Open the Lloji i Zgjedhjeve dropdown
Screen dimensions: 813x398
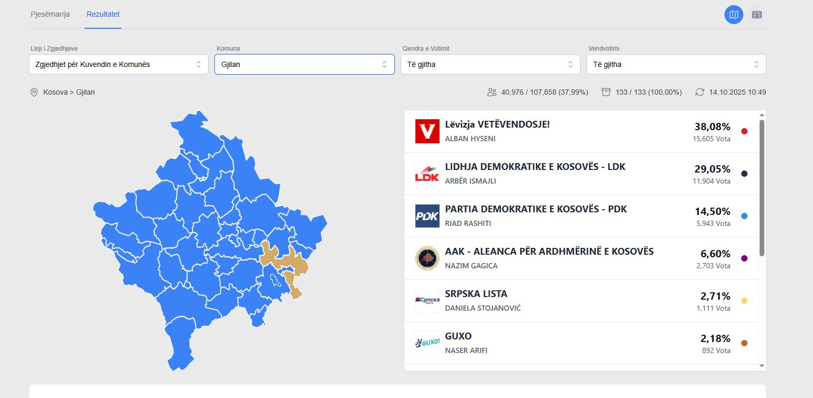[118, 64]
